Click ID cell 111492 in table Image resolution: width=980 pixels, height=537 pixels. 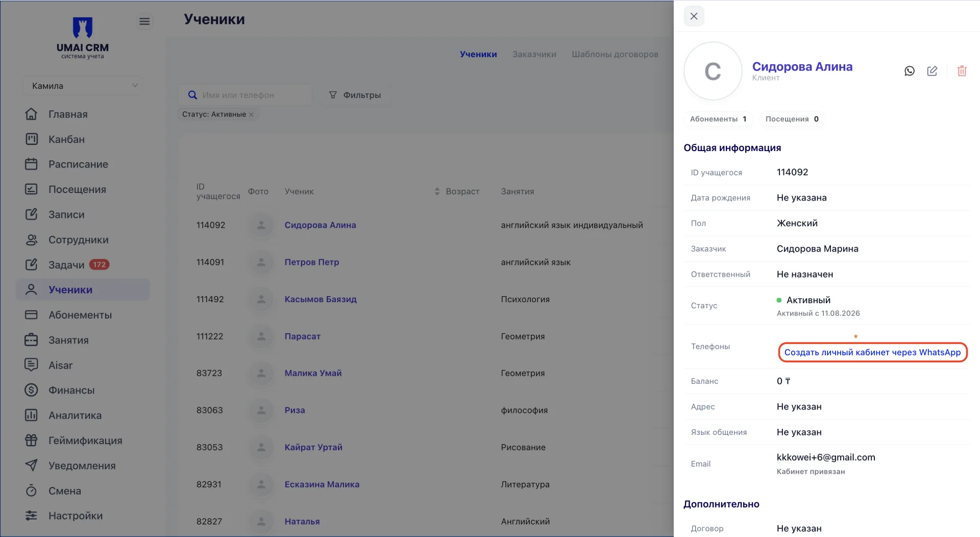pyautogui.click(x=210, y=299)
